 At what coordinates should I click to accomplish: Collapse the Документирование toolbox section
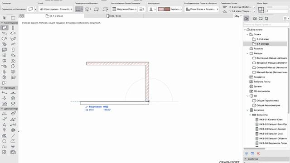pyautogui.click(x=2, y=109)
